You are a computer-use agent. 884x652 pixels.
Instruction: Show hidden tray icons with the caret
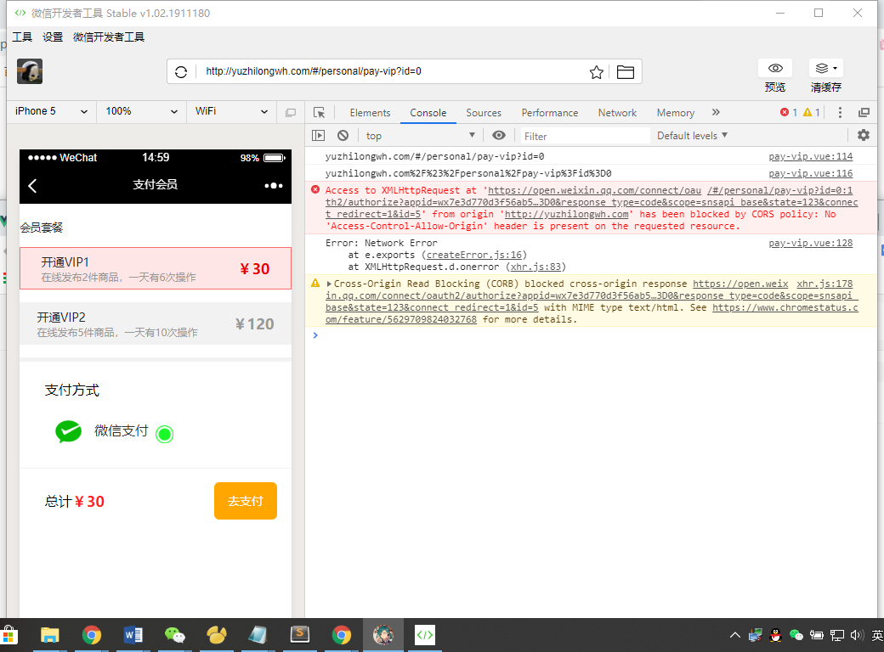734,635
